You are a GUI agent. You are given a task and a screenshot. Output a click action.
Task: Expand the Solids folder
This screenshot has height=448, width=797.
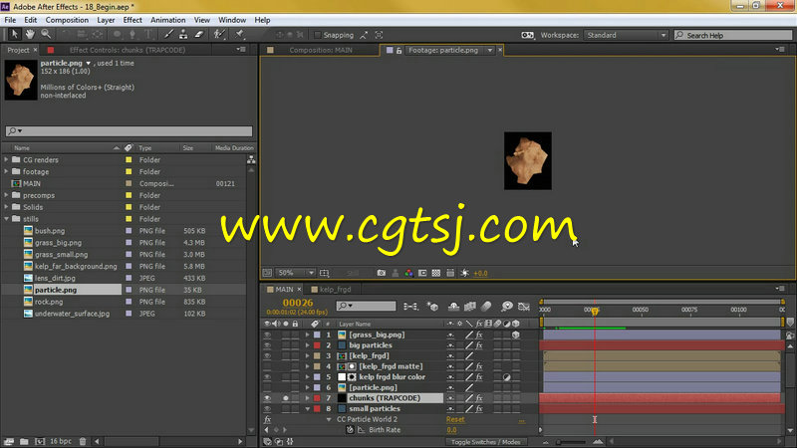click(7, 207)
